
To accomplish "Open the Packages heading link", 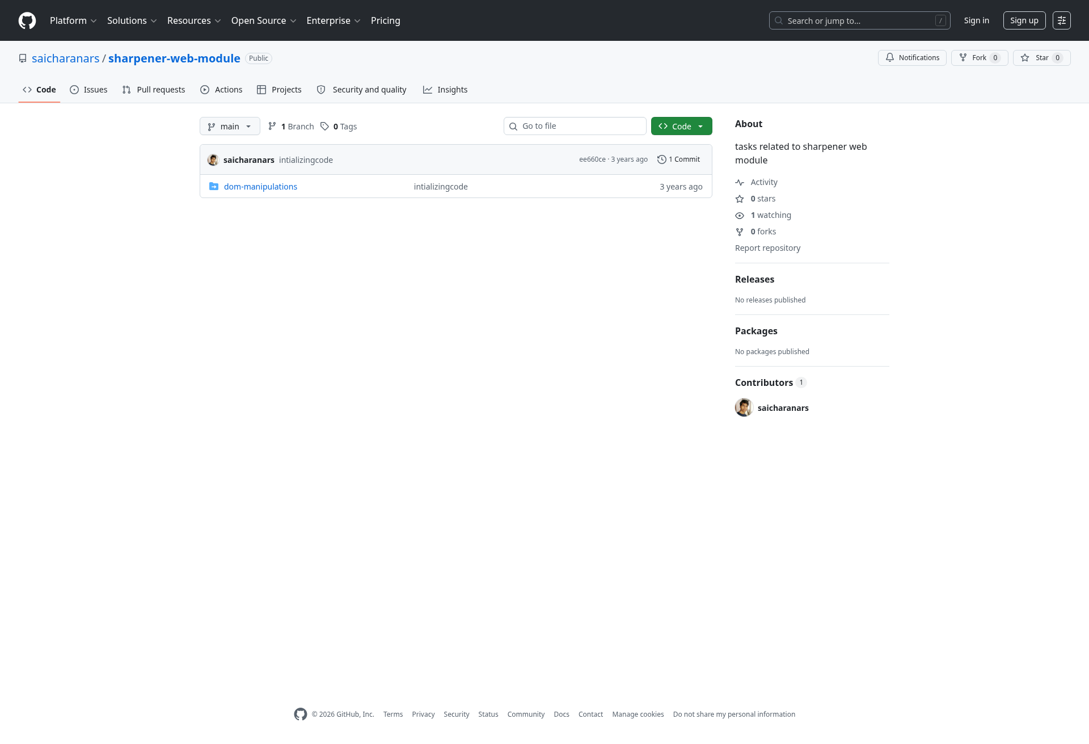I will [756, 331].
